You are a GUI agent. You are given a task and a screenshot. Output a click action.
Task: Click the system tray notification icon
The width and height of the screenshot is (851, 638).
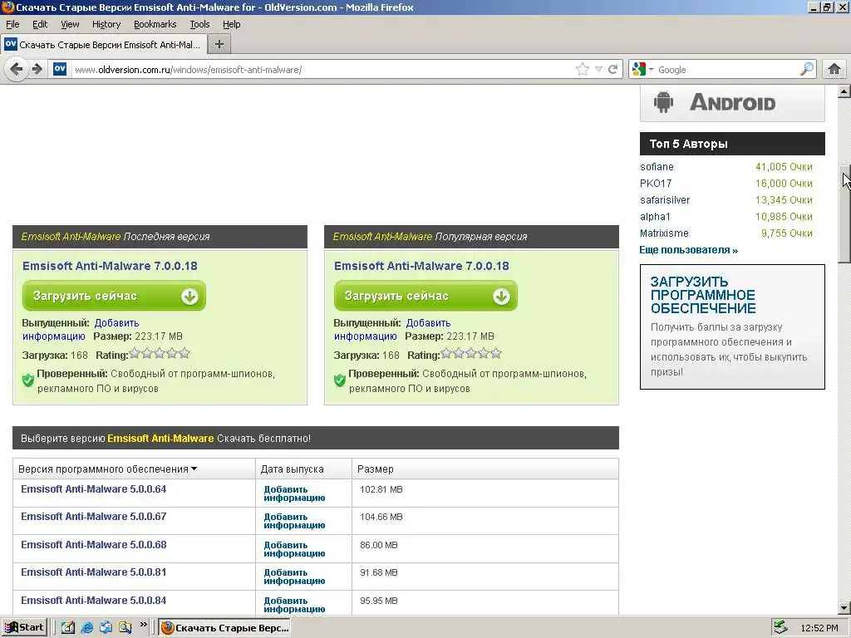780,628
